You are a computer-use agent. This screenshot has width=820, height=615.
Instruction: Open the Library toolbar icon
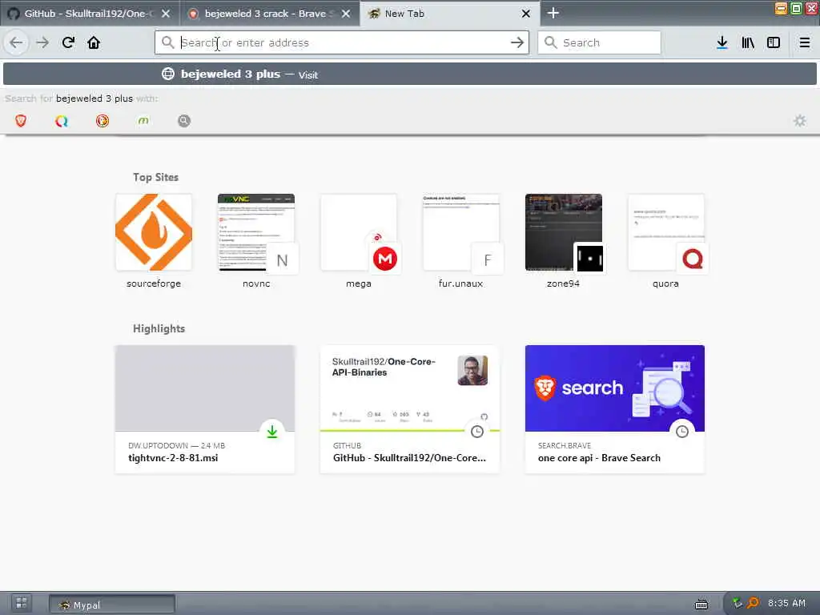pos(748,42)
